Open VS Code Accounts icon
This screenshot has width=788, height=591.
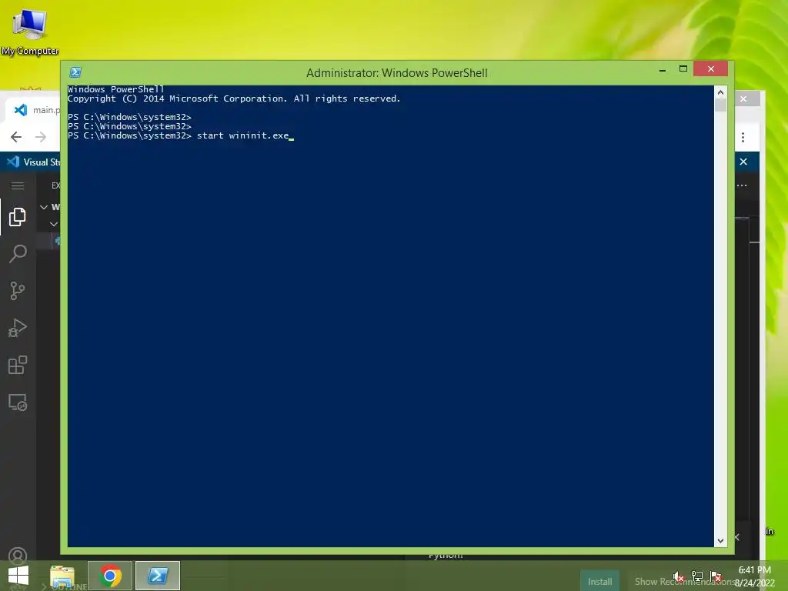pyautogui.click(x=18, y=554)
